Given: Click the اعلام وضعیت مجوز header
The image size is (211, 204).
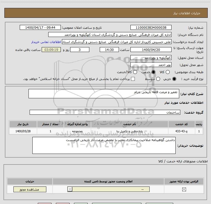Looking at the screenshot, I should pyautogui.click(x=108, y=181).
